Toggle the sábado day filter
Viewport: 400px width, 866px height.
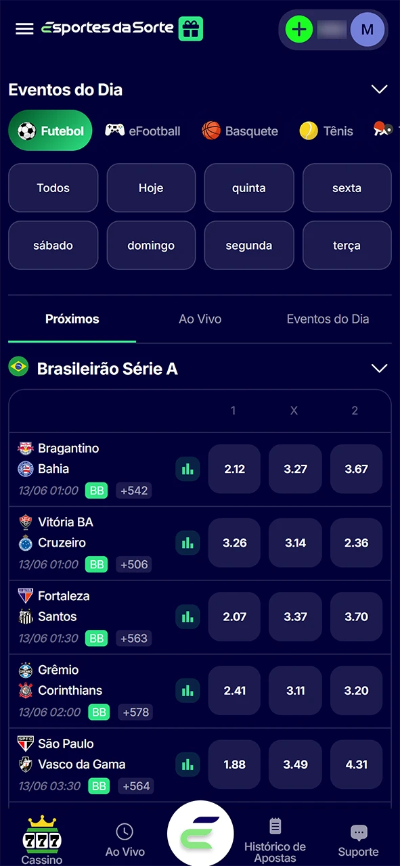click(53, 245)
